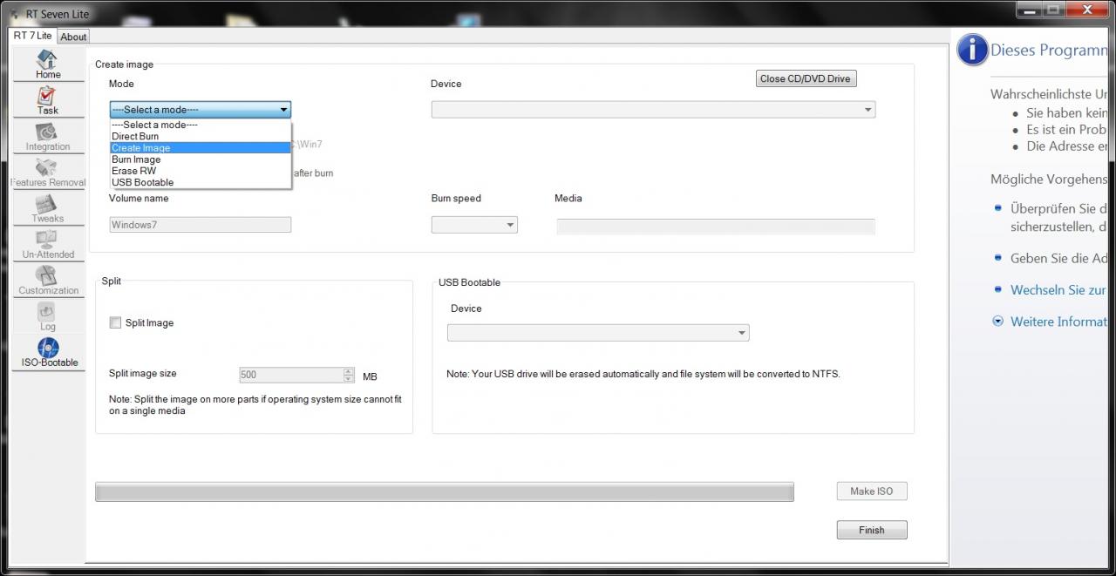
Task: Choose Direct Burn from the mode list
Action: coord(200,136)
